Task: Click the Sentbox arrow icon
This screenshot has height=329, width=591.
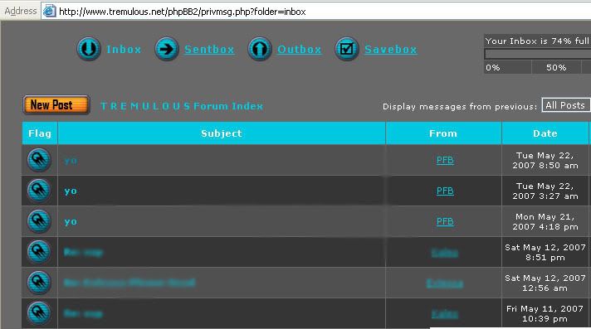Action: pos(167,49)
